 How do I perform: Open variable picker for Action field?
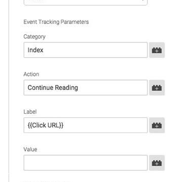(157, 87)
